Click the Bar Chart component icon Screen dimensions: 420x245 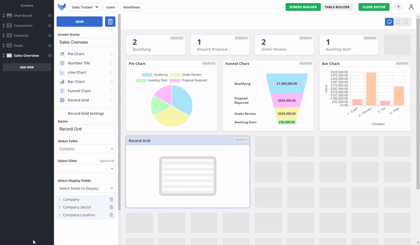[62, 82]
